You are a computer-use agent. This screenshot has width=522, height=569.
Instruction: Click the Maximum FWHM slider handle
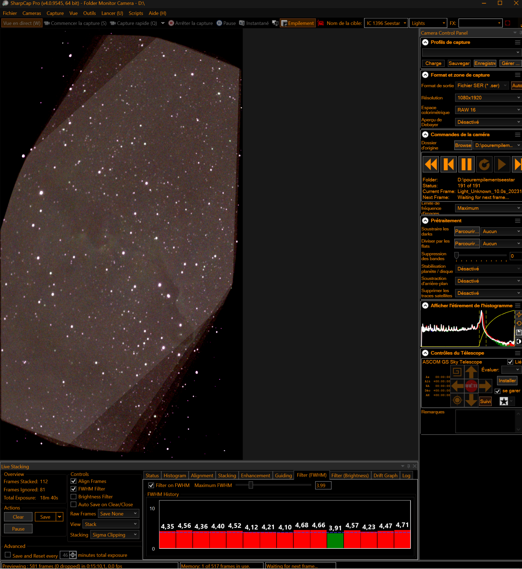251,485
